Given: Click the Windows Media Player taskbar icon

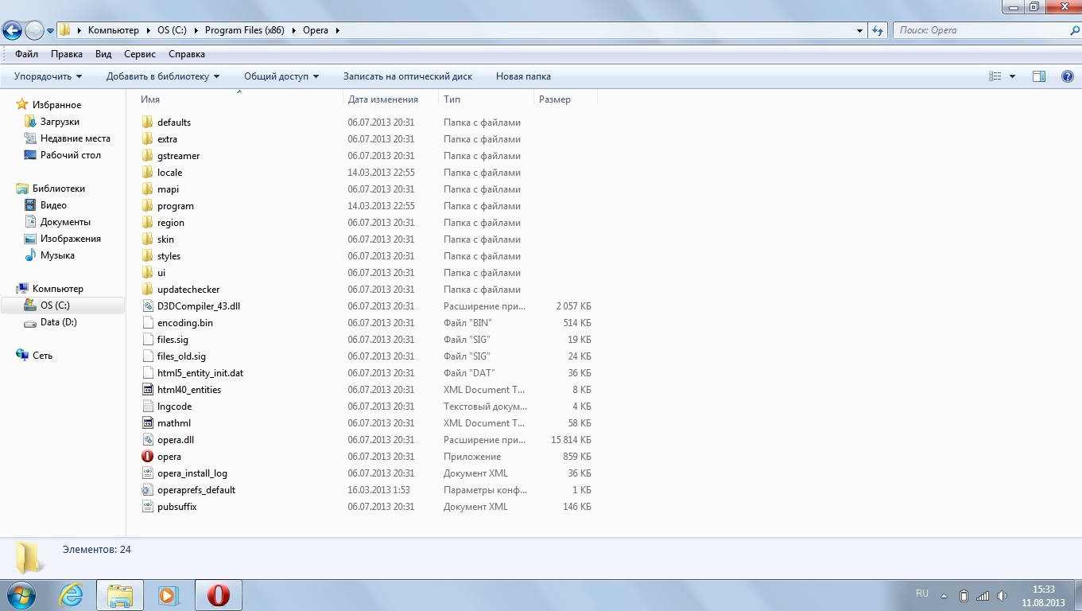Looking at the screenshot, I should click(x=169, y=595).
